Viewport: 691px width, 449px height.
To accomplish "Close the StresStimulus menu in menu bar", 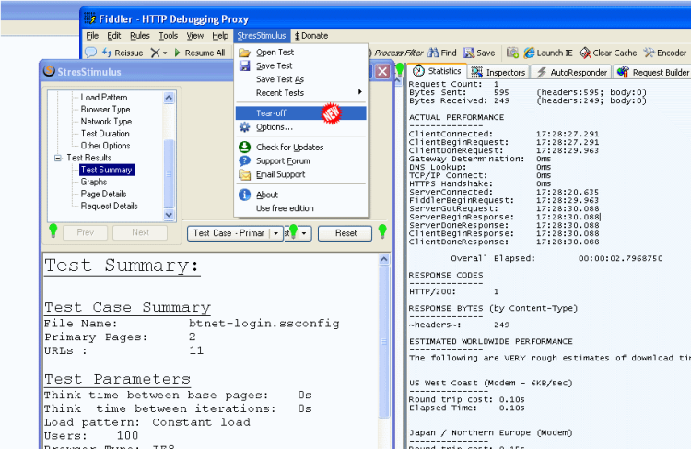I will (262, 36).
